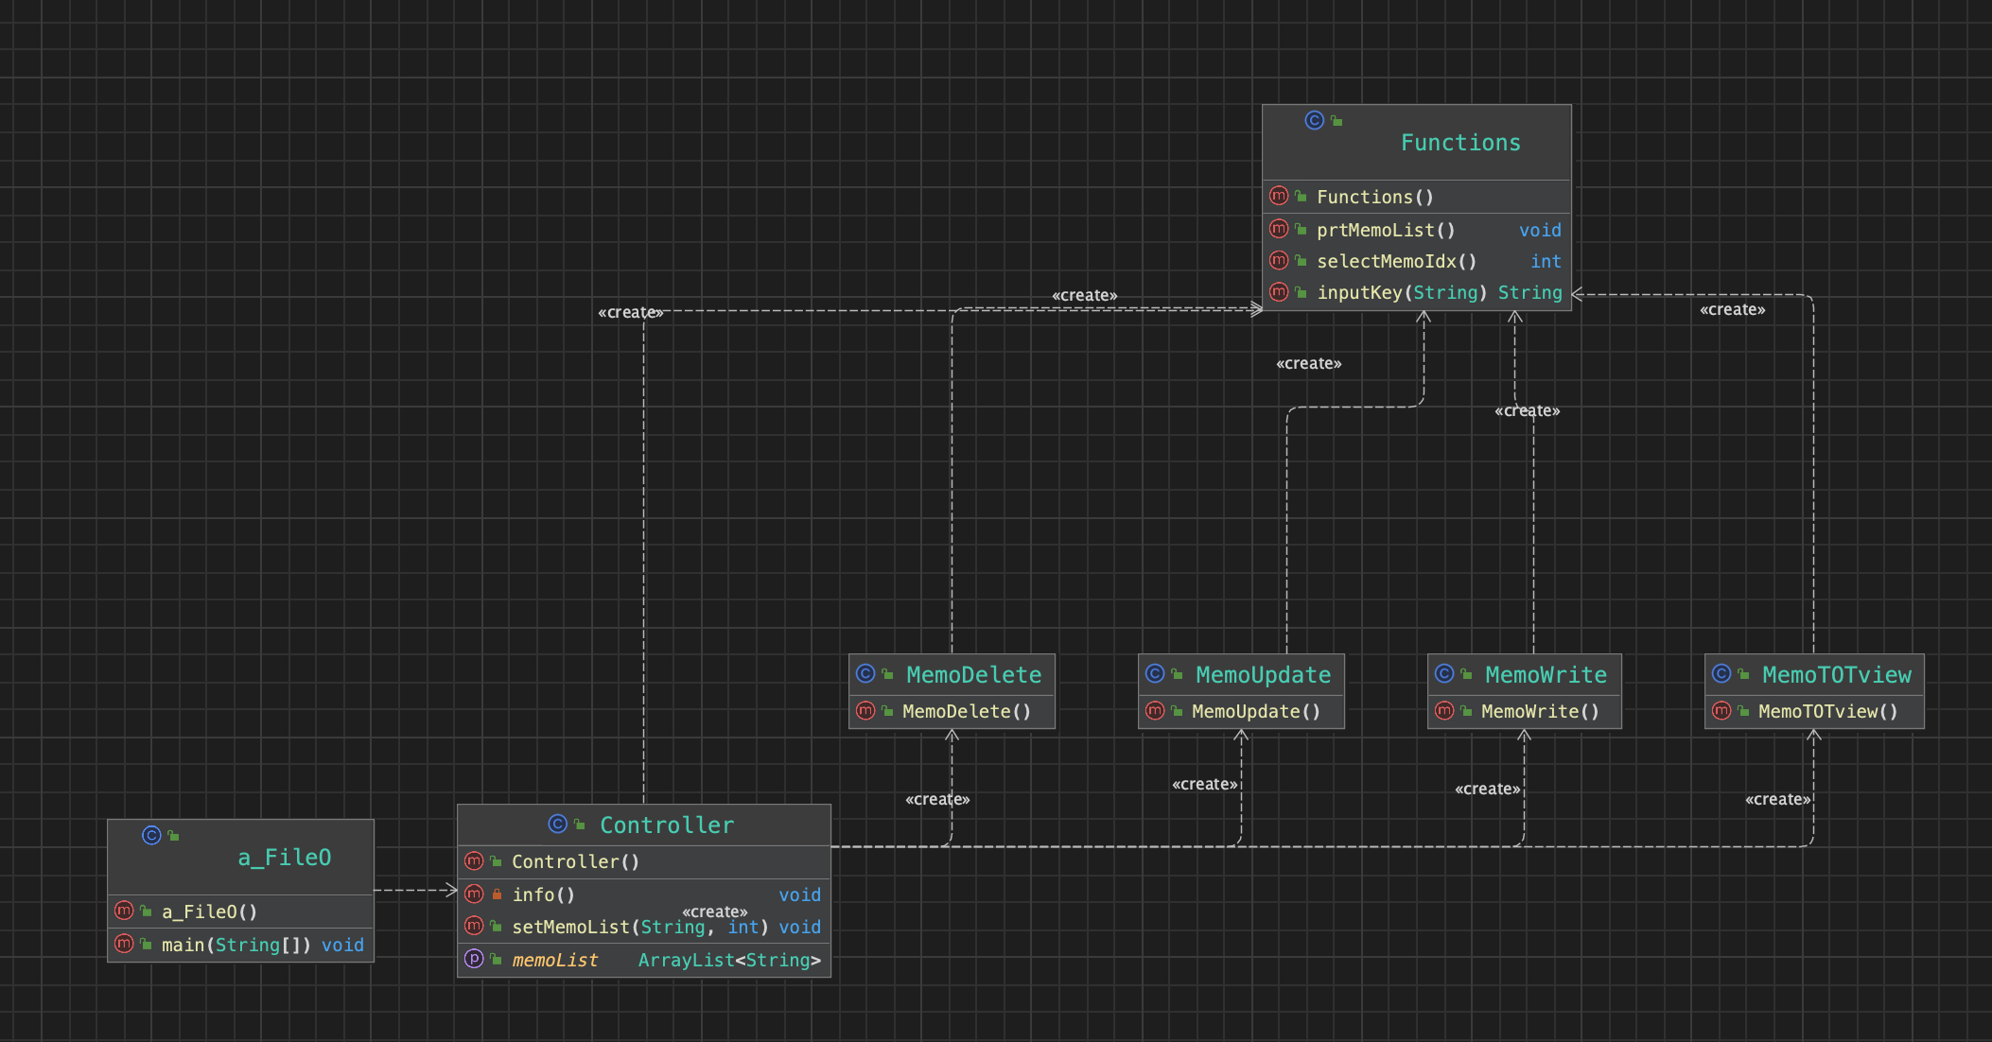
Task: Click the class icon of MemoDelete
Action: click(x=865, y=673)
